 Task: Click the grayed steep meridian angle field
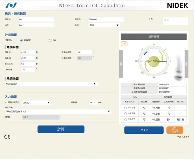tap(85, 58)
